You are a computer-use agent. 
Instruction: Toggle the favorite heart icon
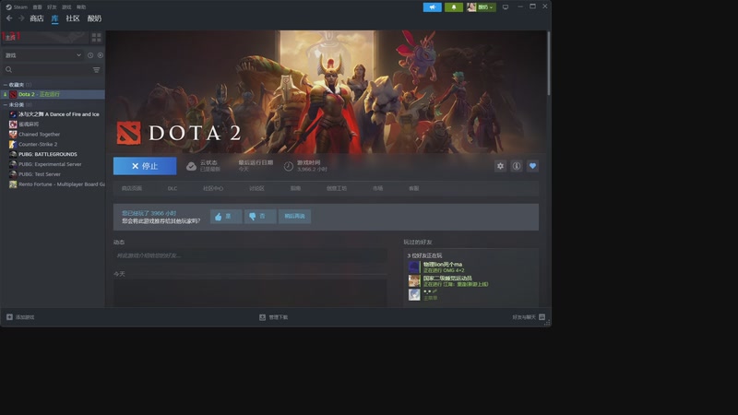tap(533, 166)
